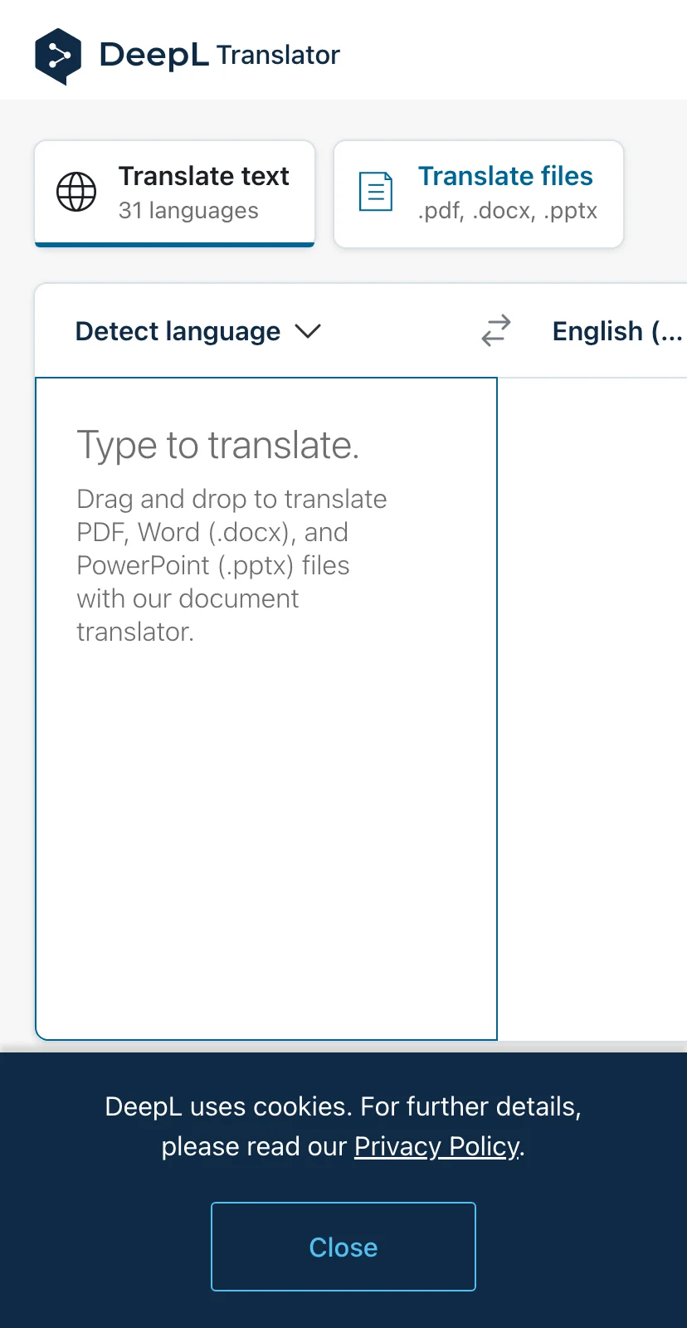The width and height of the screenshot is (687, 1328).
Task: Focus the Type to translate input area
Action: (x=266, y=708)
